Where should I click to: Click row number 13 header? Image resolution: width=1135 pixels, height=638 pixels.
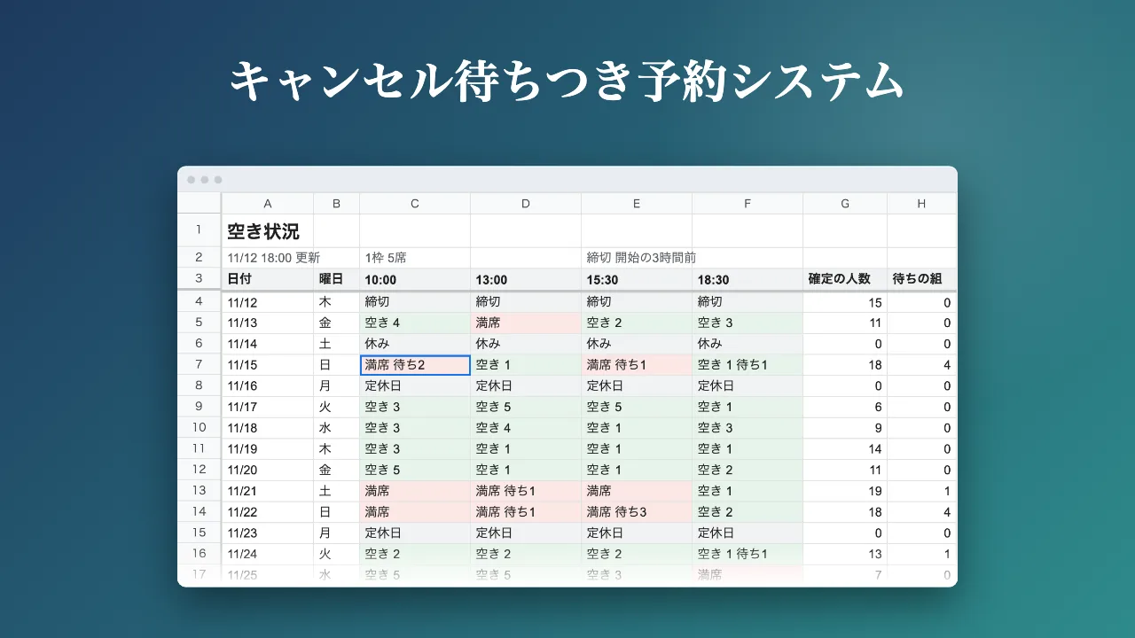coord(200,490)
